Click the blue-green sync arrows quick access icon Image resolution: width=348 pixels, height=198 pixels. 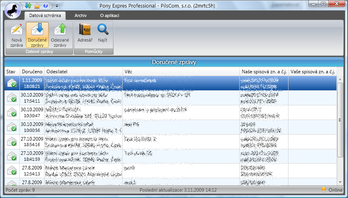tap(28, 6)
